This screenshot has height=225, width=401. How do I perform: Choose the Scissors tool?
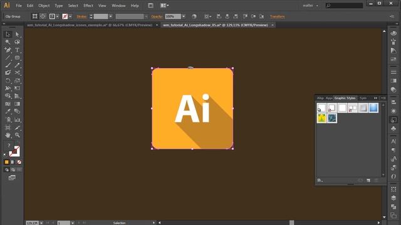[17, 72]
